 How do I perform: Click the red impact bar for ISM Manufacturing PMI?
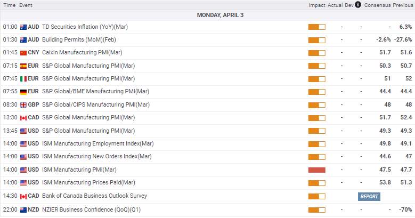tap(316, 170)
